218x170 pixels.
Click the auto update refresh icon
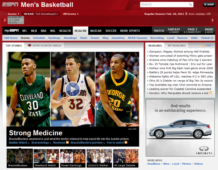[186, 14]
